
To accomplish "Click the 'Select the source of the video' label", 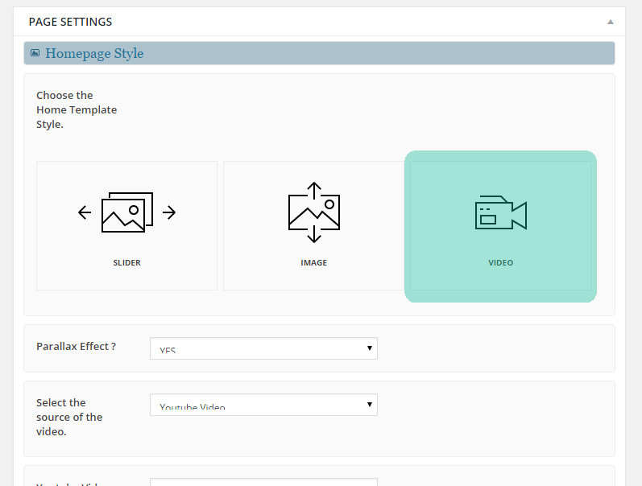I will pyautogui.click(x=69, y=417).
